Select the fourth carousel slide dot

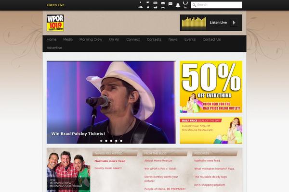pyautogui.click(x=116, y=141)
